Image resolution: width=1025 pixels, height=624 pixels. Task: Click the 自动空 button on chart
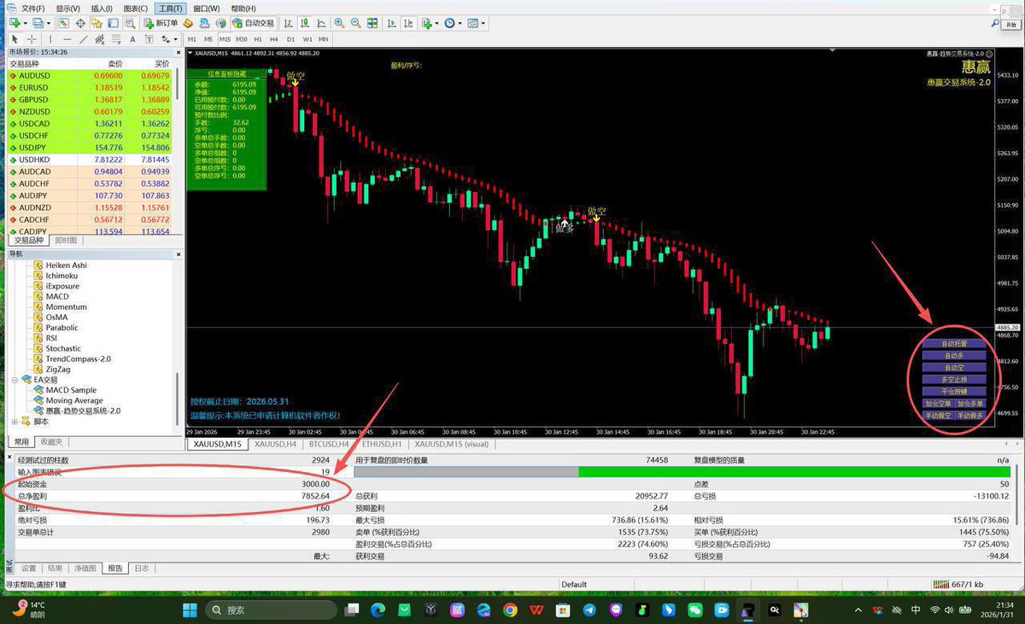954,367
